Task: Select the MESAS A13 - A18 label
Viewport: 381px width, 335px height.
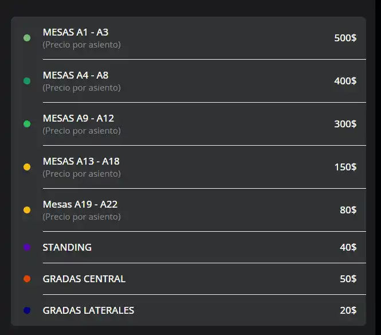Action: [x=81, y=161]
